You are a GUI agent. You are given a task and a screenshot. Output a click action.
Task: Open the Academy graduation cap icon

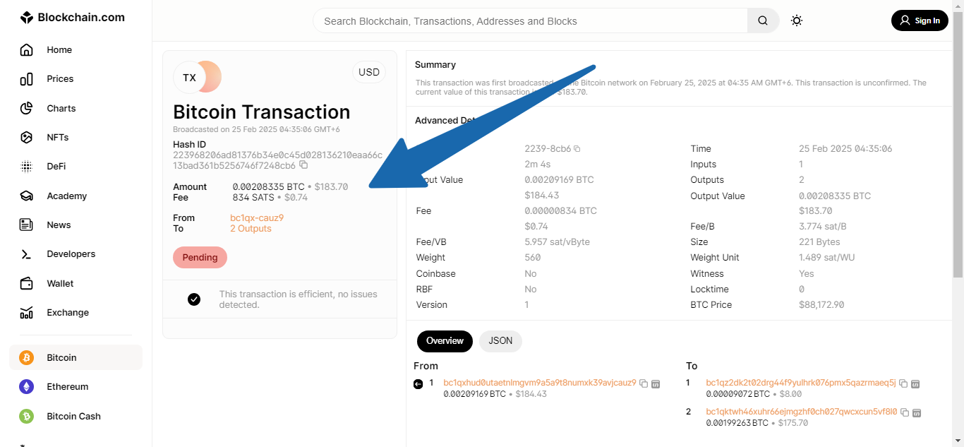pos(26,196)
